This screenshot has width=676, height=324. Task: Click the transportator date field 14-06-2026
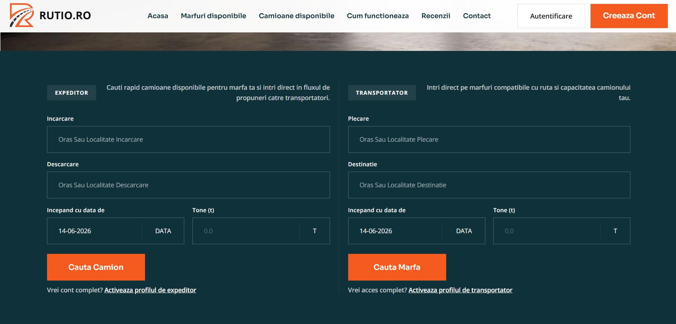[395, 231]
